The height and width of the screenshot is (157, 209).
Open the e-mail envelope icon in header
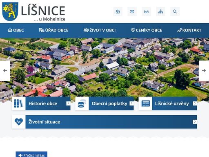[118, 11]
